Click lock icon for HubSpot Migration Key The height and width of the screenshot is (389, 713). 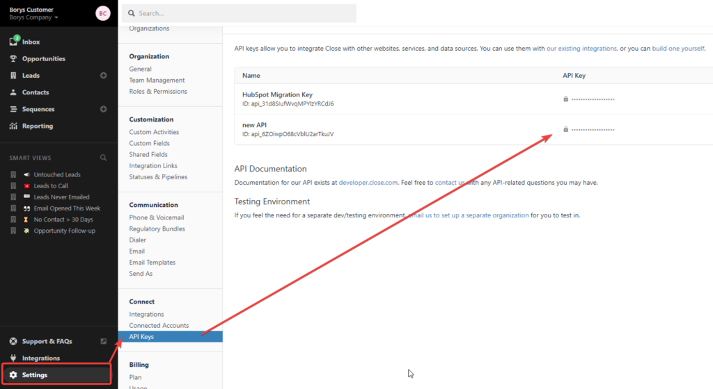click(x=565, y=99)
